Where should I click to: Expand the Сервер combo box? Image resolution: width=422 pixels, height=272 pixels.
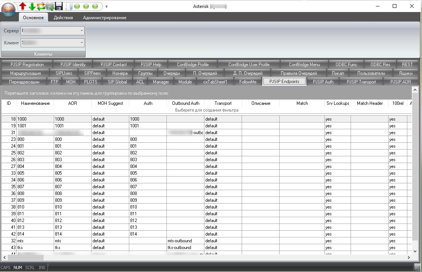[x=82, y=31]
